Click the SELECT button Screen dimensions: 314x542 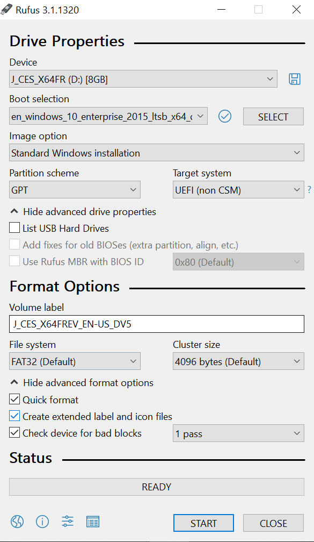tap(273, 117)
